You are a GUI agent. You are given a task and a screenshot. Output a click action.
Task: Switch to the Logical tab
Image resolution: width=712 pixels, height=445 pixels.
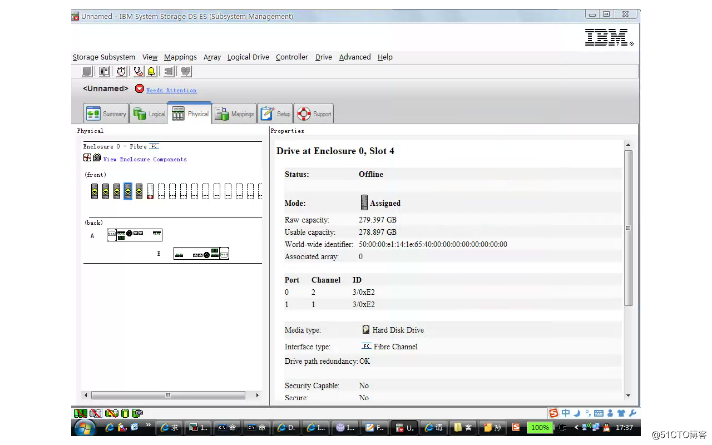pos(149,113)
